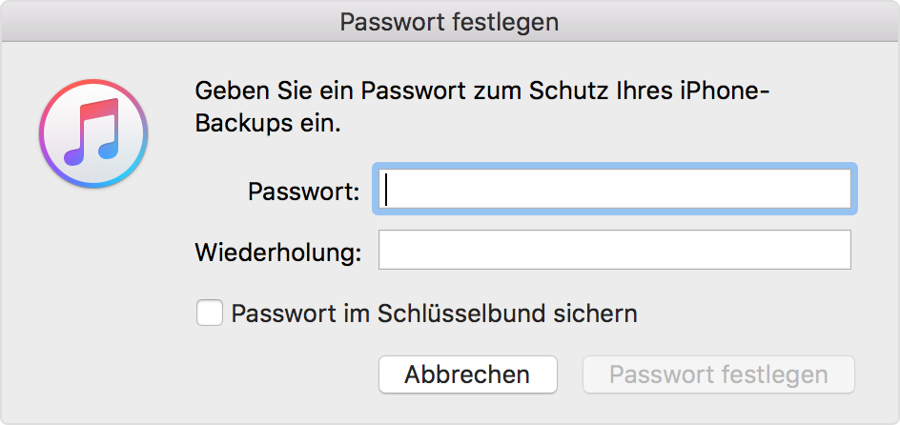Click the "Wiederholung:" field label
900x425 pixels.
278,253
